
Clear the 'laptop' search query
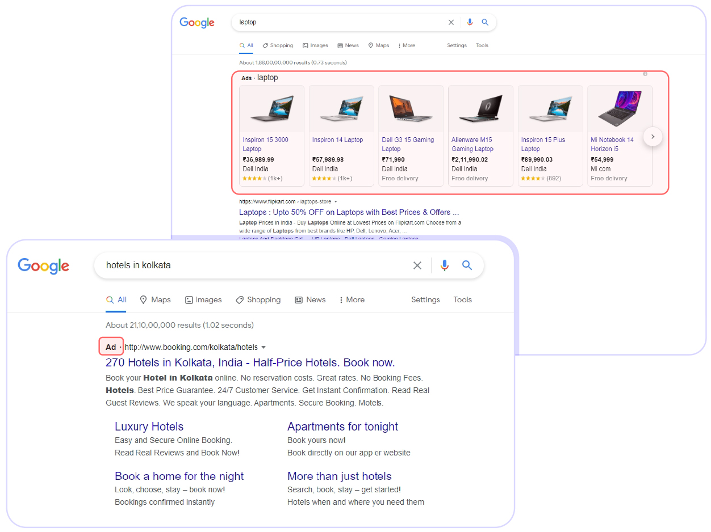(451, 22)
